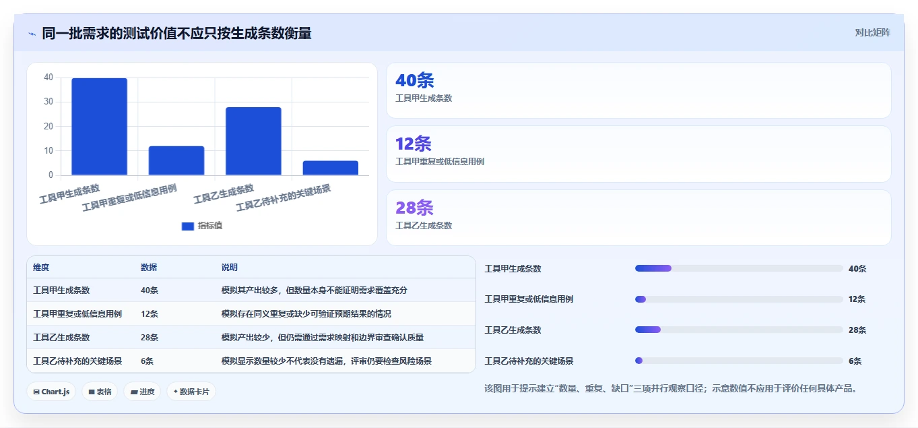This screenshot has height=428, width=918.
Task: Click table cell 工具甲生成条数
Action: 61,291
